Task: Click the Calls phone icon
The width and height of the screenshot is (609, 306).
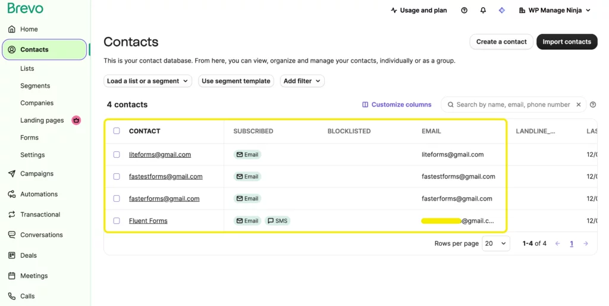Action: tap(12, 296)
